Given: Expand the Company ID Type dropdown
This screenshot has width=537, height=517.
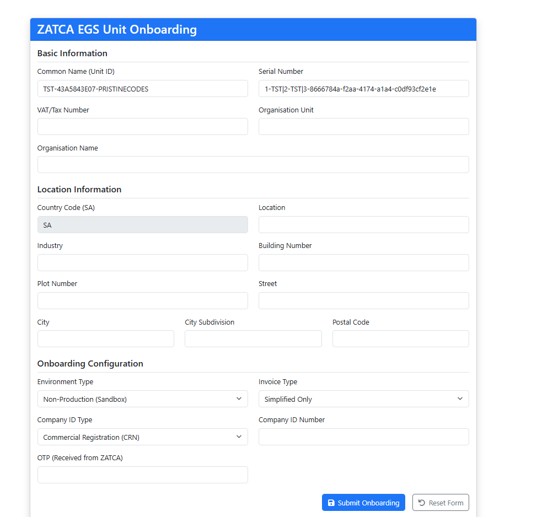Looking at the screenshot, I should click(142, 437).
